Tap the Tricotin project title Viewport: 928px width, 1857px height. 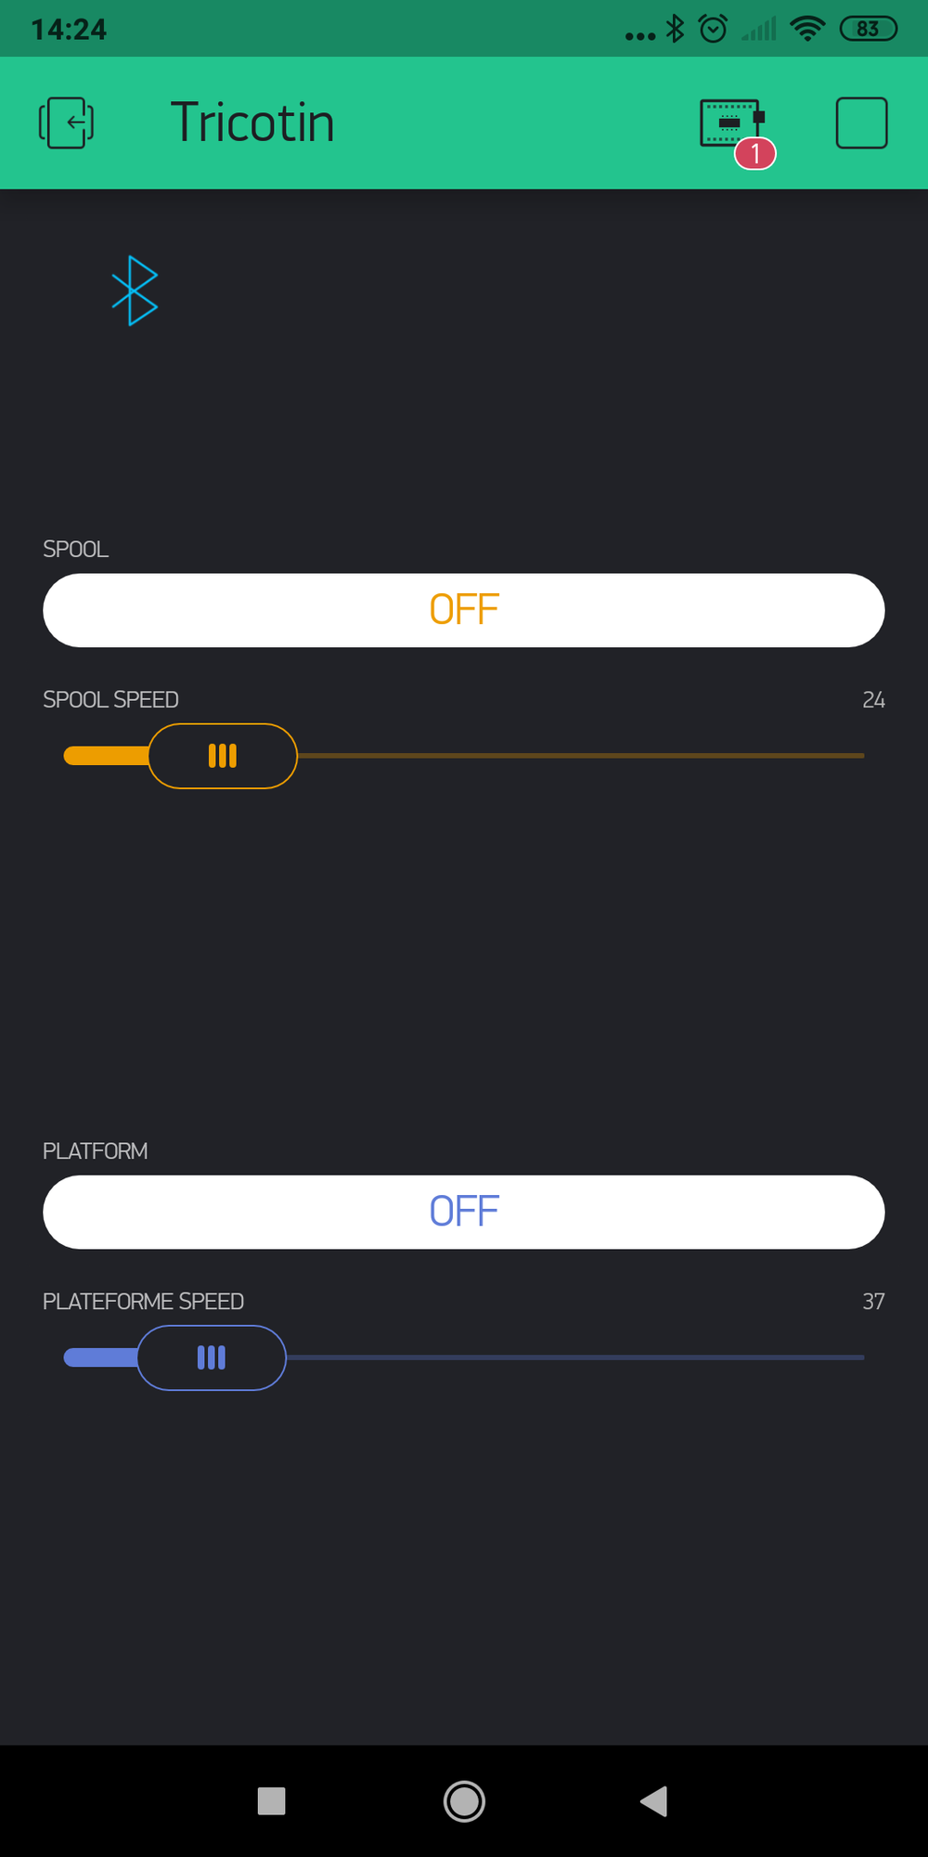pyautogui.click(x=252, y=123)
